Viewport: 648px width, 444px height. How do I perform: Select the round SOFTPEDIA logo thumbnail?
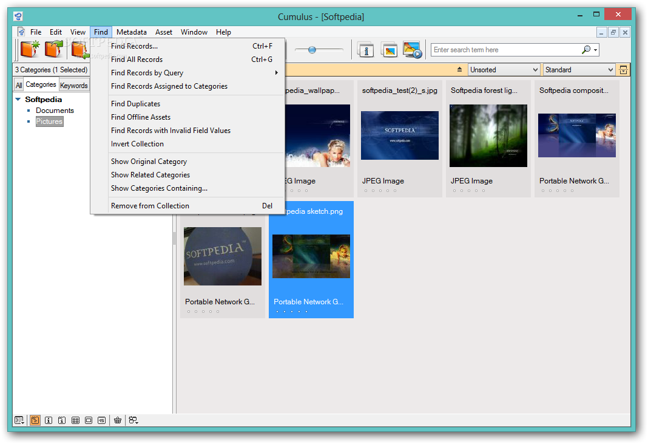pyautogui.click(x=222, y=256)
